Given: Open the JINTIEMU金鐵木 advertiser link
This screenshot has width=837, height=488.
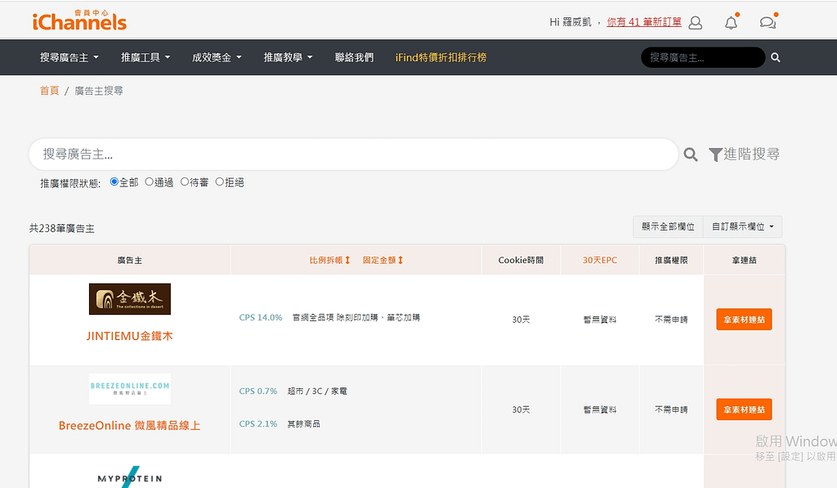Looking at the screenshot, I should pos(130,336).
